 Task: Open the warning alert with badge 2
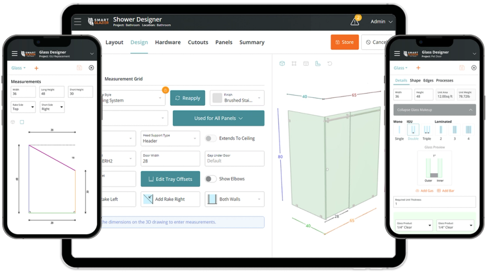[356, 21]
